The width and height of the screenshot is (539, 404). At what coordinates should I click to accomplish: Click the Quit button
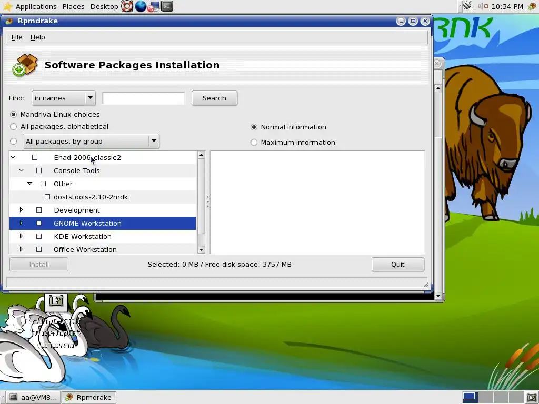pos(398,265)
